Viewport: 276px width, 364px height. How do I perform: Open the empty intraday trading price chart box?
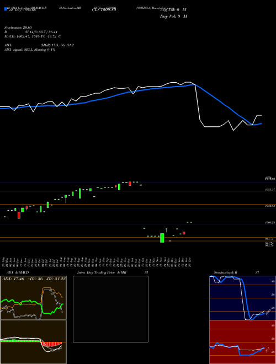[110, 309]
